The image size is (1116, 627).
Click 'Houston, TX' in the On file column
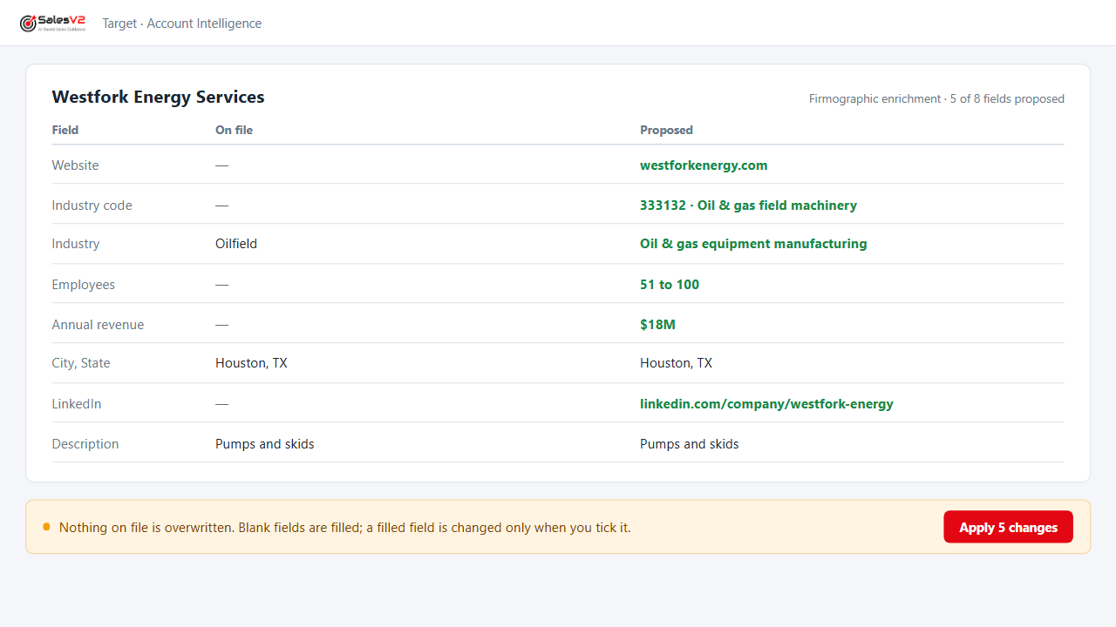click(x=251, y=363)
